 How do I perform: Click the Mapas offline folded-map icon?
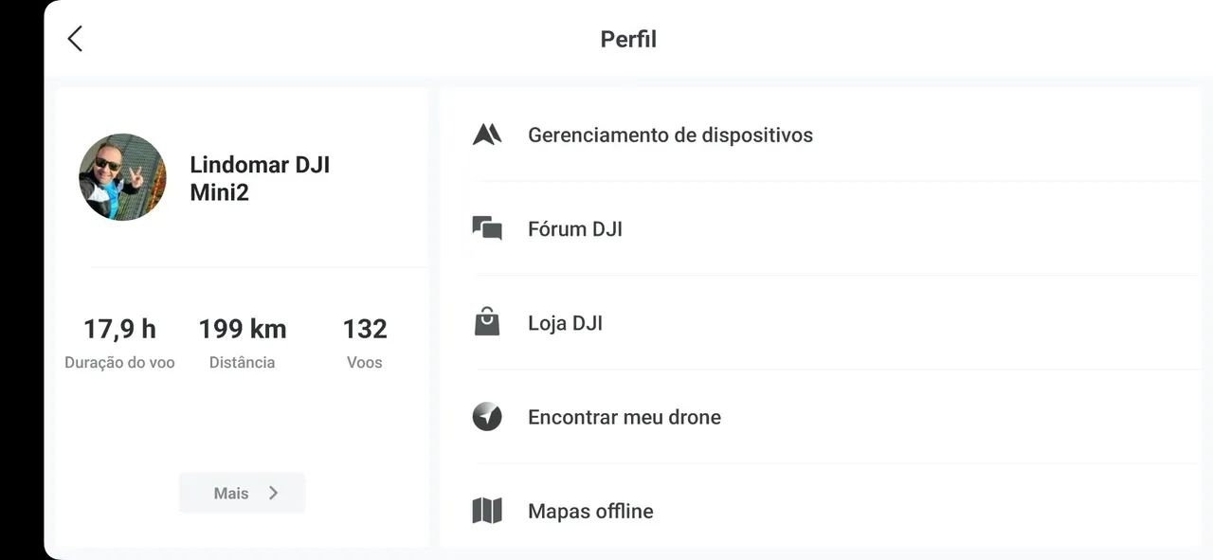486,510
